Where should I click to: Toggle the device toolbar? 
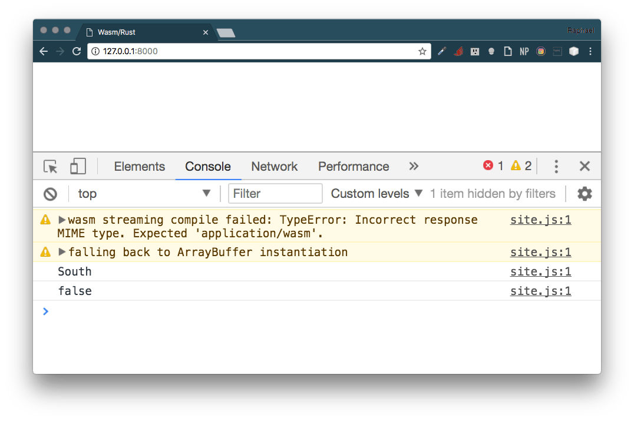click(x=78, y=166)
